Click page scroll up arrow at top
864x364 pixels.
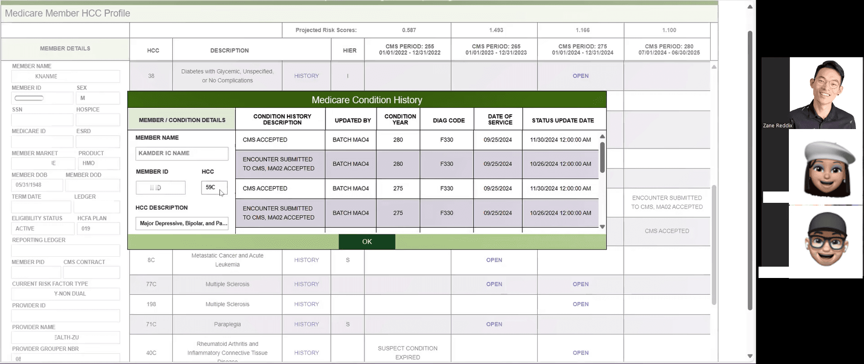[750, 7]
